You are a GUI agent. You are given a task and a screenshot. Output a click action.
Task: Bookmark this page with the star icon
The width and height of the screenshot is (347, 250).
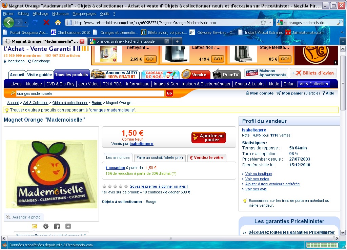tap(263, 22)
